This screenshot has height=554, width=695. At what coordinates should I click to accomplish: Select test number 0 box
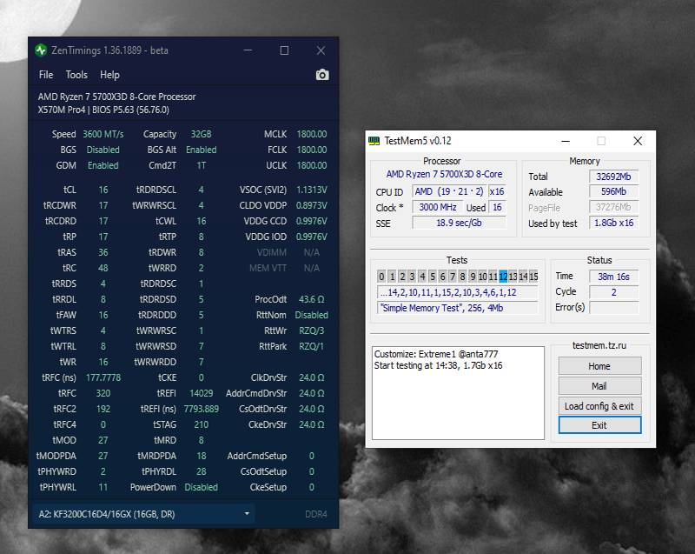point(381,277)
